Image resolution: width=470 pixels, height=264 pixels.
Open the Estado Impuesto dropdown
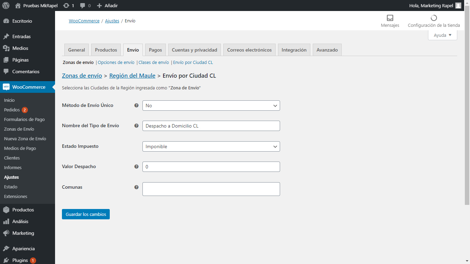click(x=211, y=146)
